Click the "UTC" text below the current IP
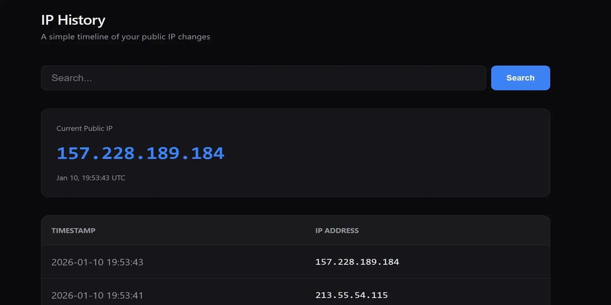611x305 pixels. pos(118,178)
